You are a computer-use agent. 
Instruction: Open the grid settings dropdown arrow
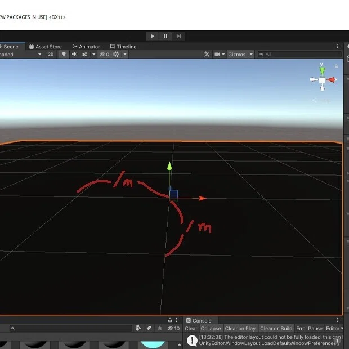pyautogui.click(x=125, y=54)
